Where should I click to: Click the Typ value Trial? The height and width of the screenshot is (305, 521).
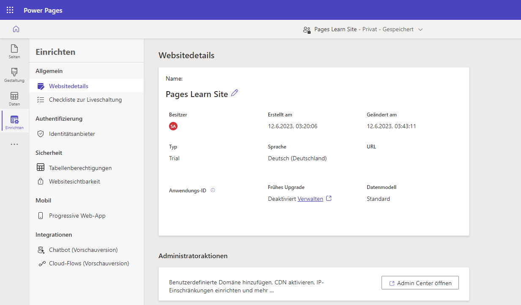tap(174, 158)
